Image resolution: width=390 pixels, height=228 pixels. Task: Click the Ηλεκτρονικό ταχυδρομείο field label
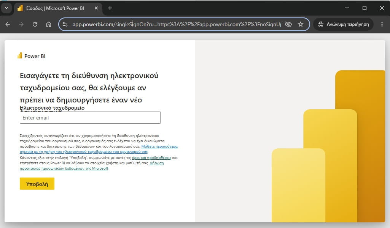pos(52,108)
